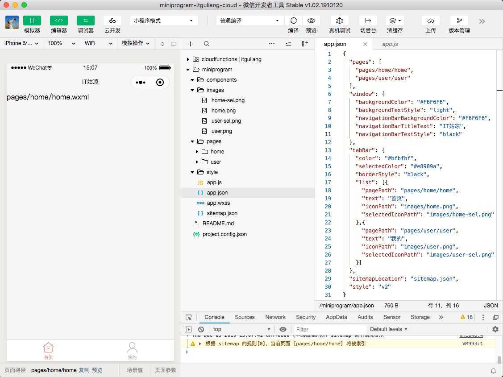Toggle live expression eye icon
Viewport: 503px width, 377px height.
[x=283, y=329]
